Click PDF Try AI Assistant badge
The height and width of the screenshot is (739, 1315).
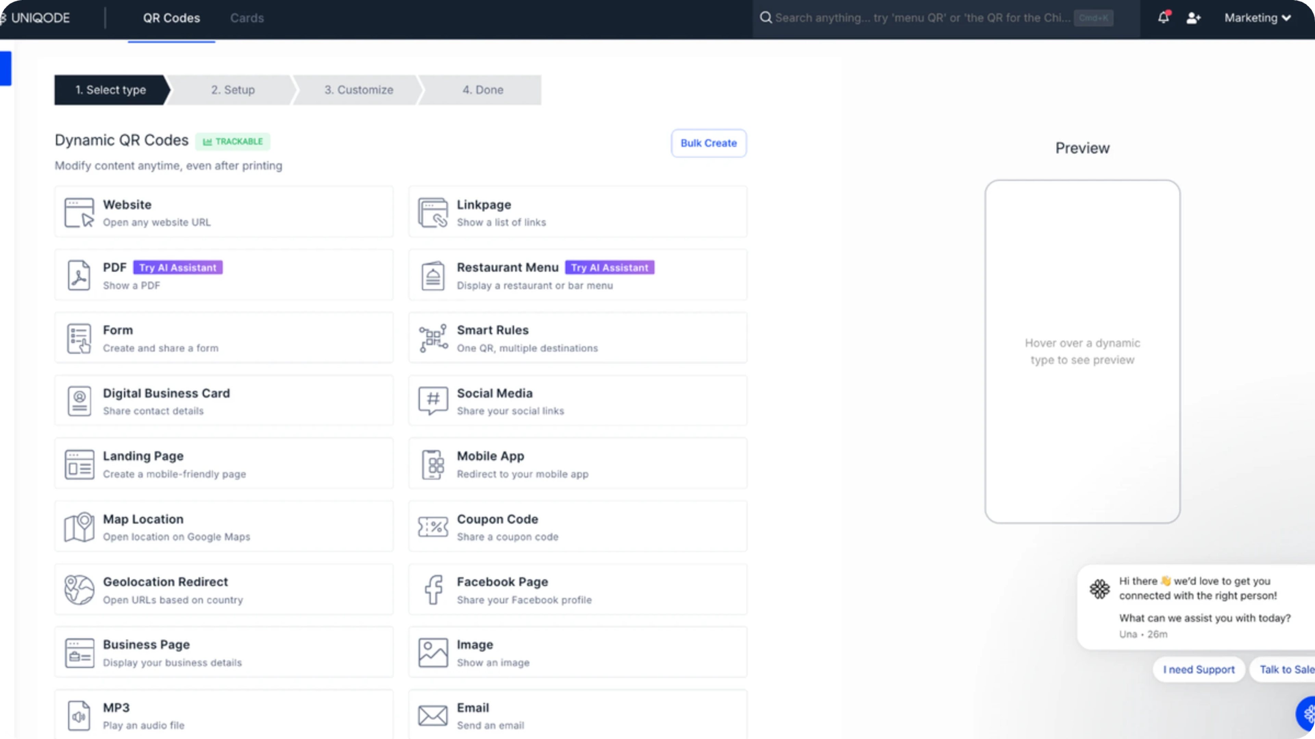coord(178,268)
